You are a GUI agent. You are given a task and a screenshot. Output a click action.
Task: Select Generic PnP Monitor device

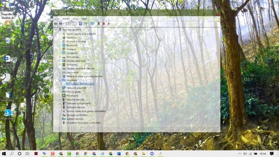coord(82,84)
